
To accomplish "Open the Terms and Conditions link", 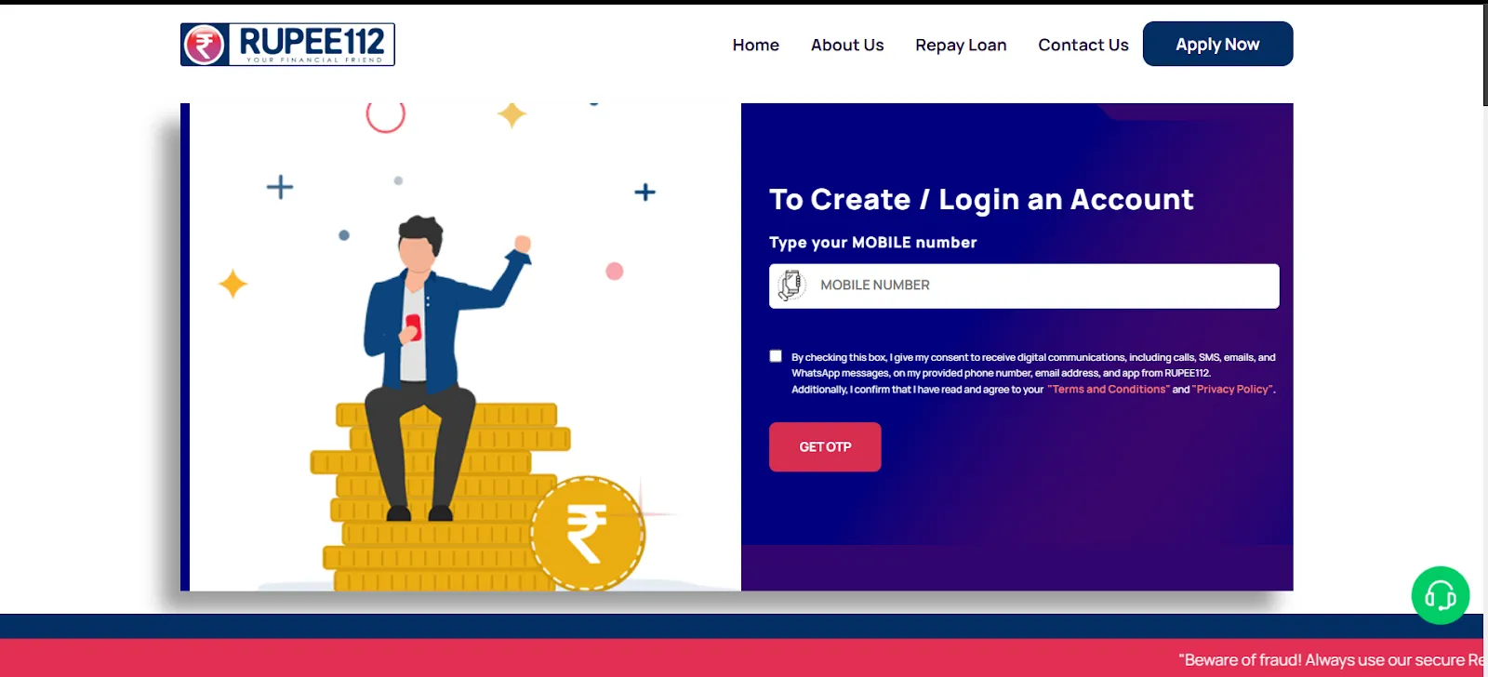I will tap(1109, 390).
